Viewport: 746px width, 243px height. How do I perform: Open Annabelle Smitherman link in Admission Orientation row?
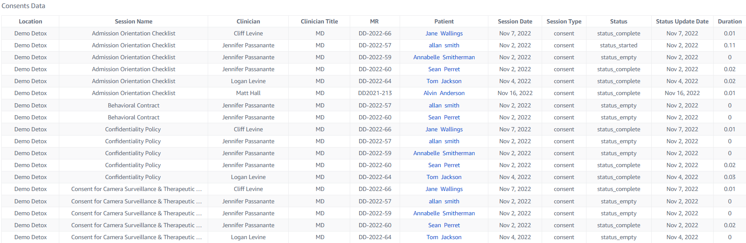[444, 57]
